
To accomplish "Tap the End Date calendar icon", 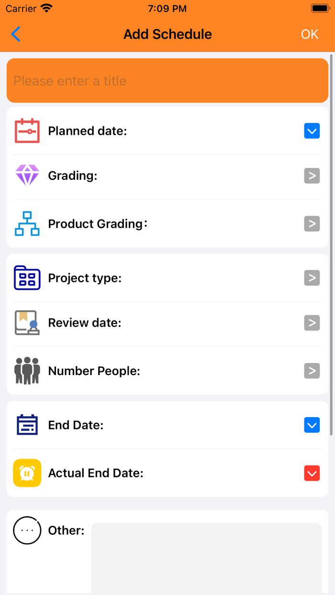I will [x=27, y=425].
